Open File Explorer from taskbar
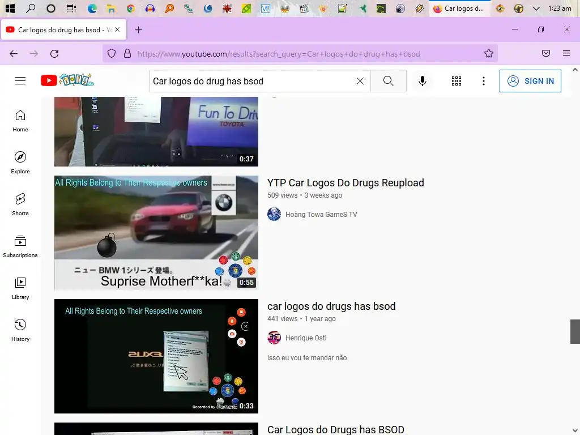 [111, 8]
